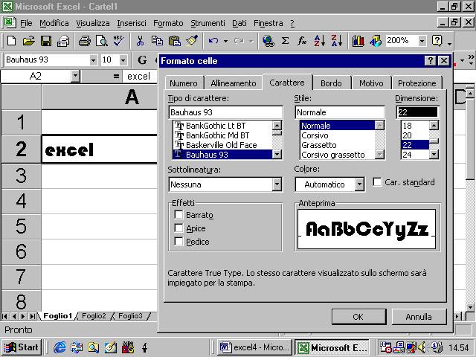Sort ascending with the A-Z icon
The height and width of the screenshot is (357, 476).
click(x=319, y=41)
